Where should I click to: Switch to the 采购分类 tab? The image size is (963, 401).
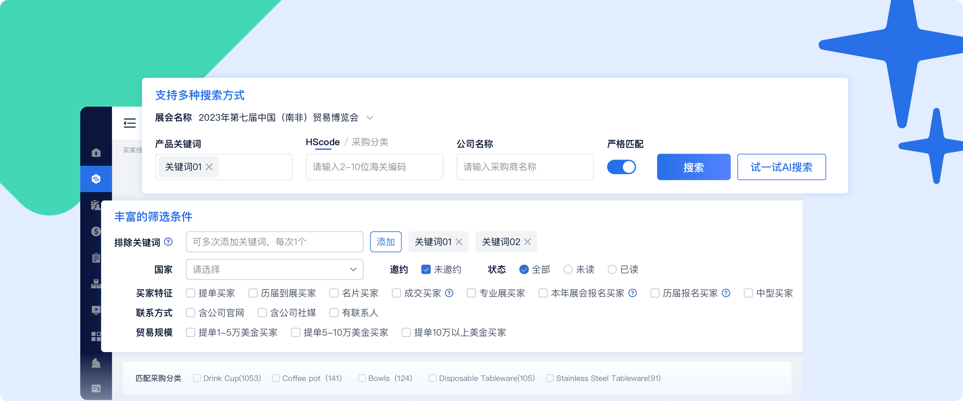(x=370, y=142)
